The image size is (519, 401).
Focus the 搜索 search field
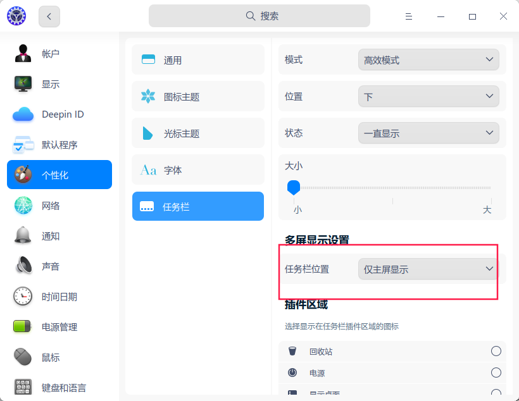[x=259, y=16]
